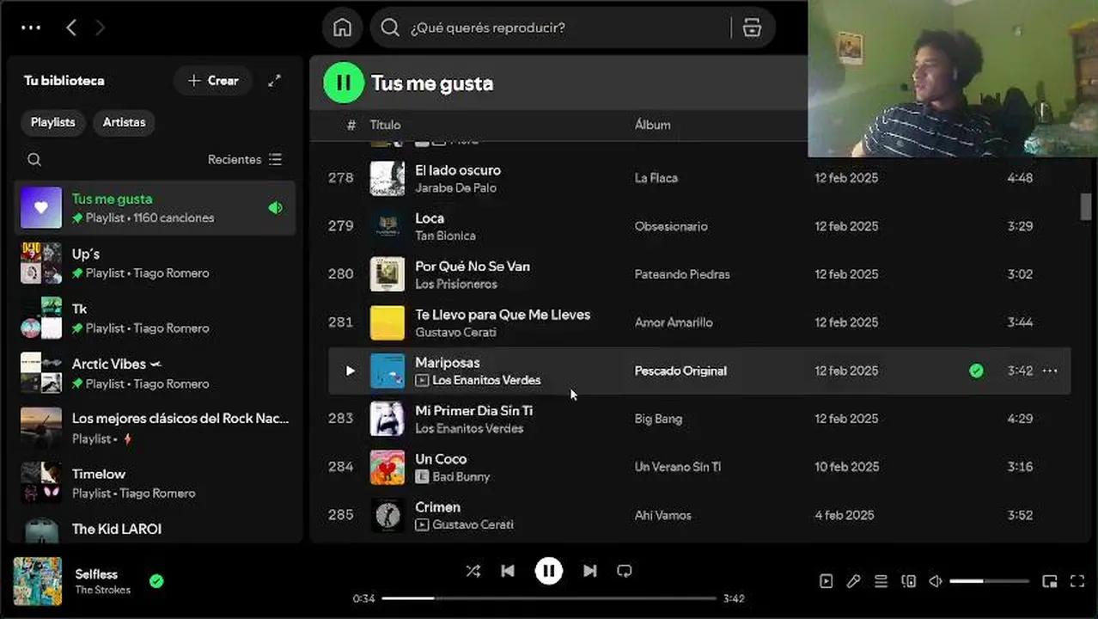Image resolution: width=1098 pixels, height=619 pixels.
Task: Play Mariposas with the row play arrow
Action: (350, 371)
